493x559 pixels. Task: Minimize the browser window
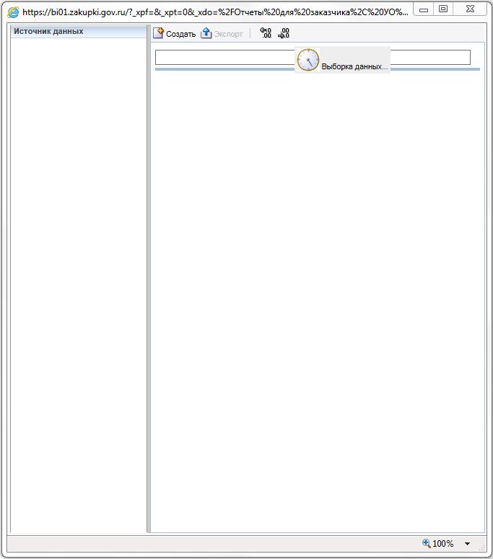[x=426, y=9]
